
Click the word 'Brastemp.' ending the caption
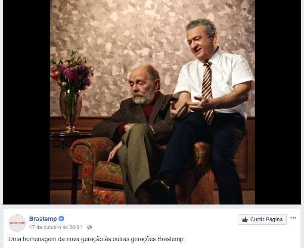pos(171,239)
